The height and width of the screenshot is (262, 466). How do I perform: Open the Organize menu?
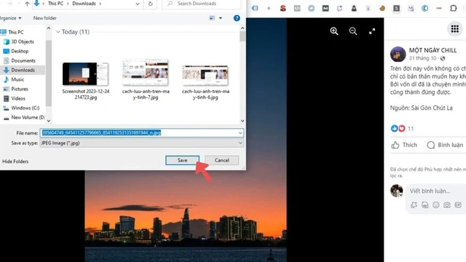[x=11, y=18]
